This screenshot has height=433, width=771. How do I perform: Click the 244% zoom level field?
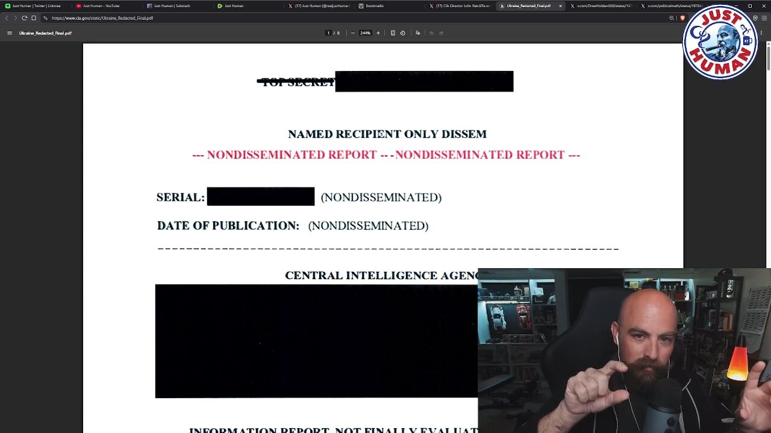click(x=365, y=33)
